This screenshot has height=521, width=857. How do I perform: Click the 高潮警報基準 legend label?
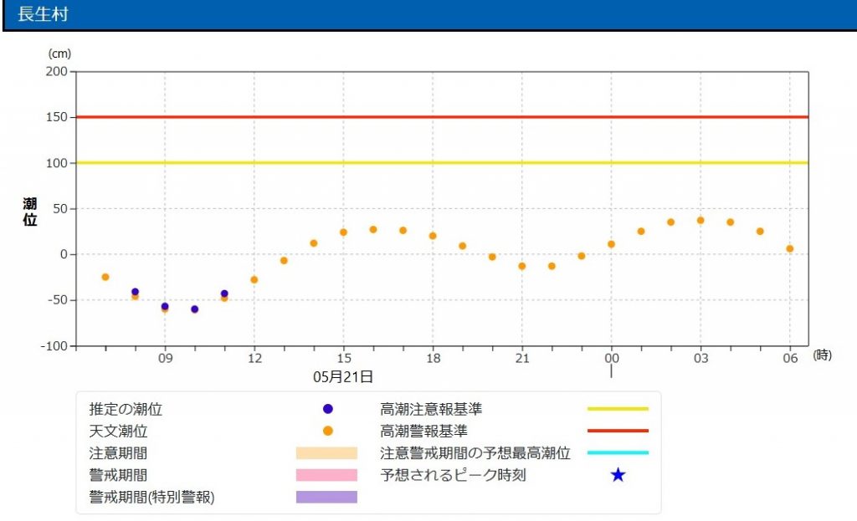pyautogui.click(x=424, y=431)
